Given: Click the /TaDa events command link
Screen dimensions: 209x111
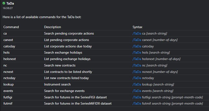Looking at the screenshot, I should 137,91.
